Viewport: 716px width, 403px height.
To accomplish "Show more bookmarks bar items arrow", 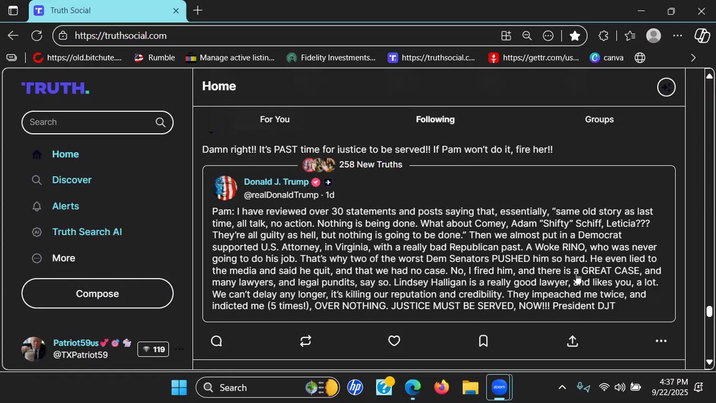I will [x=693, y=58].
